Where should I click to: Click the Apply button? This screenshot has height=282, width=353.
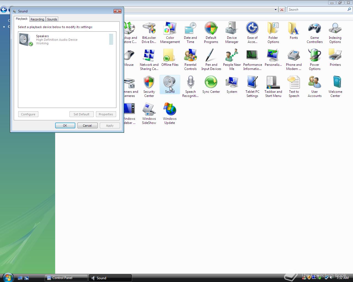110,126
